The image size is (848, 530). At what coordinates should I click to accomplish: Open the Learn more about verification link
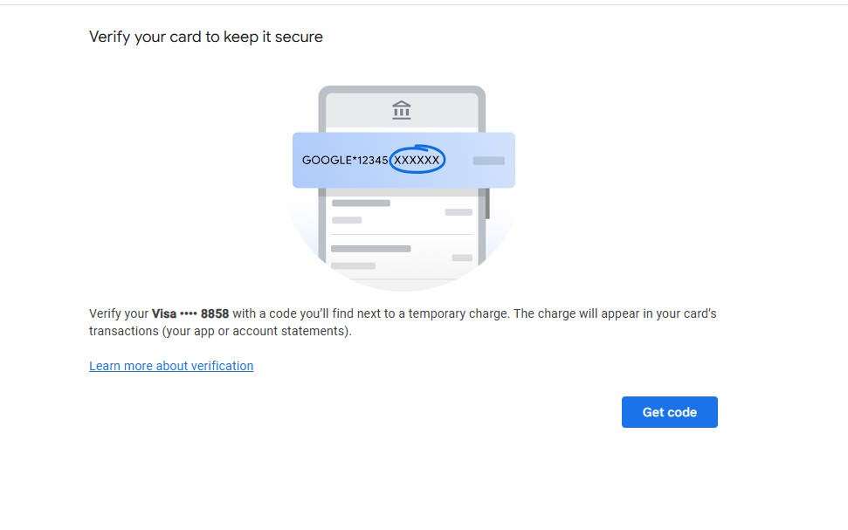pos(171,366)
